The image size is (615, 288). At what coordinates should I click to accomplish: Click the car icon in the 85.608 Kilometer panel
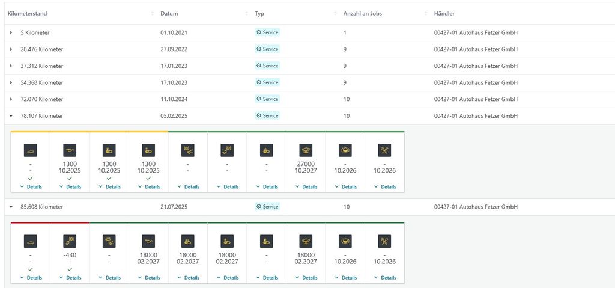(x=30, y=241)
